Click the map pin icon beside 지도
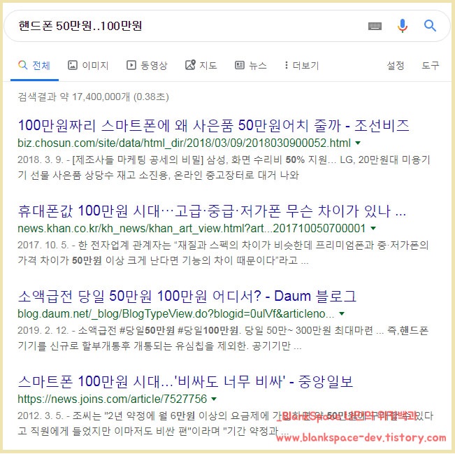The height and width of the screenshot is (454, 455). [190, 65]
